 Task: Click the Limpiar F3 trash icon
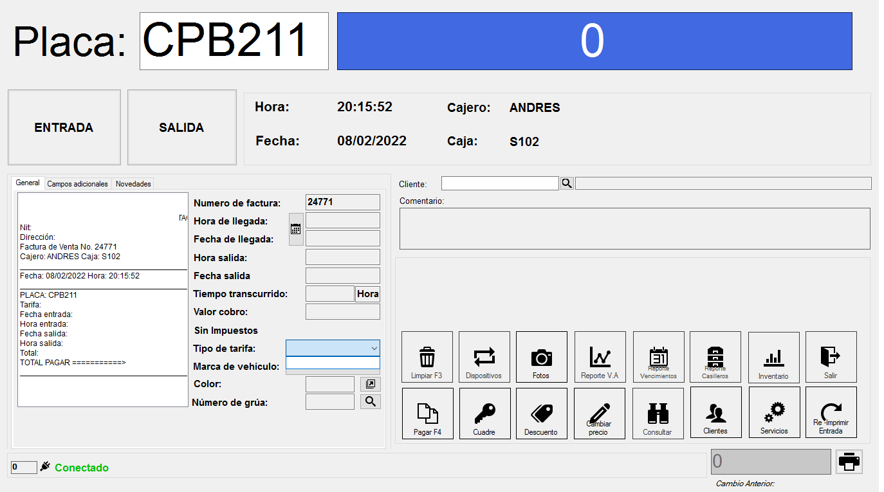427,357
